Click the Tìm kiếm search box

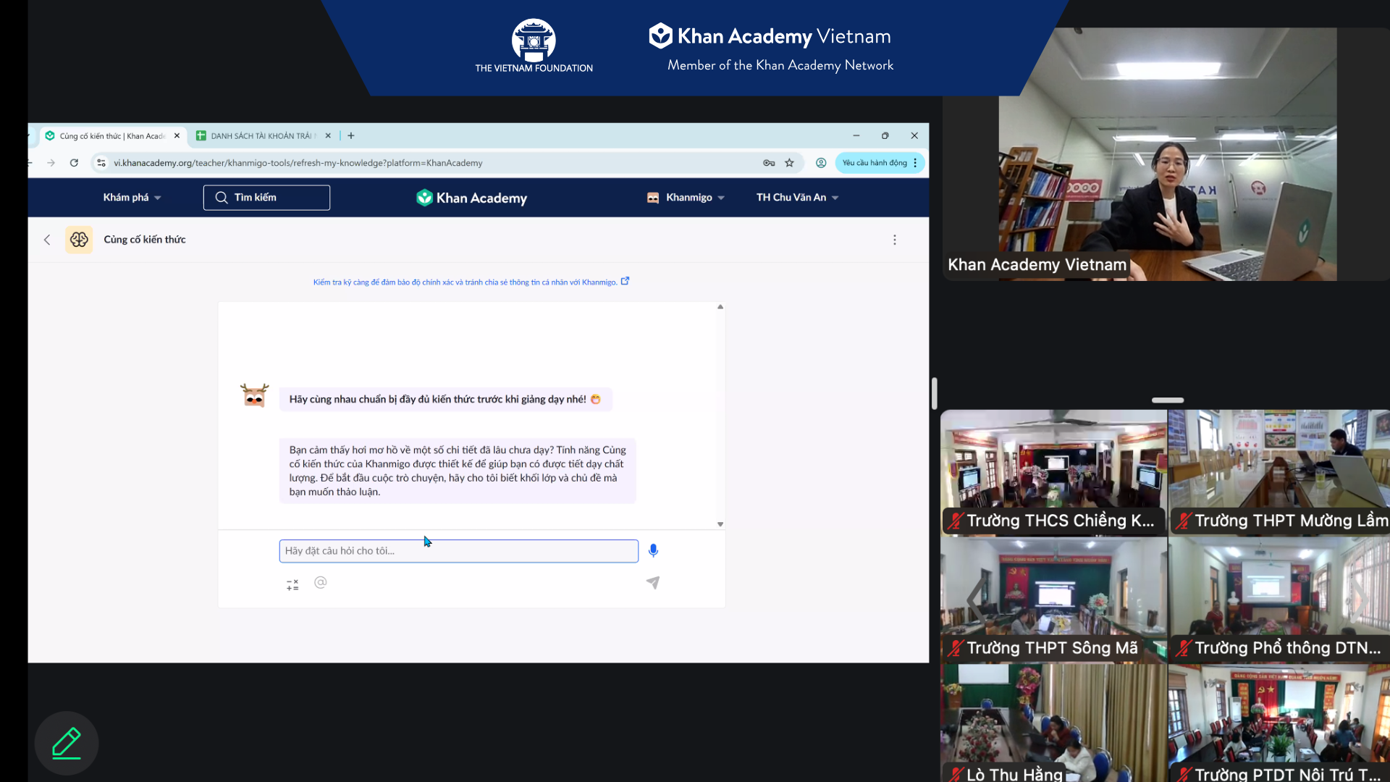pos(266,198)
